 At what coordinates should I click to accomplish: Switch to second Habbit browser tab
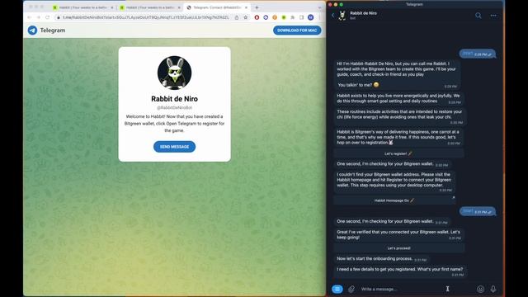150,7
